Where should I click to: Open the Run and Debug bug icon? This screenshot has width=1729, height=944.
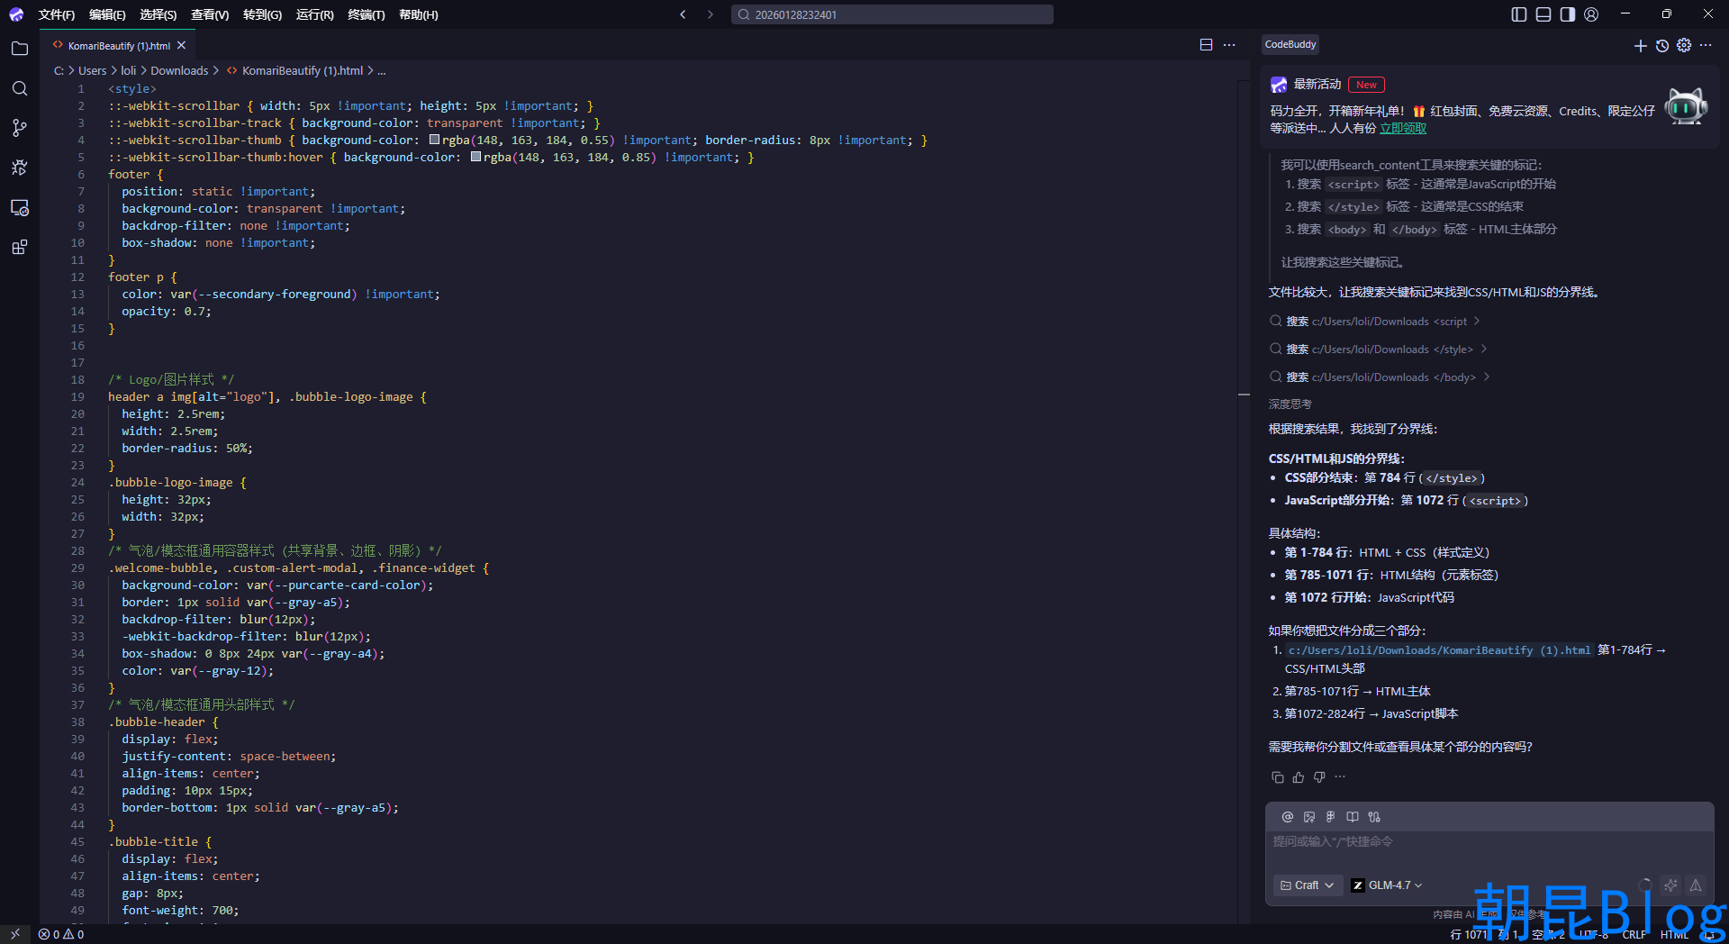click(19, 168)
